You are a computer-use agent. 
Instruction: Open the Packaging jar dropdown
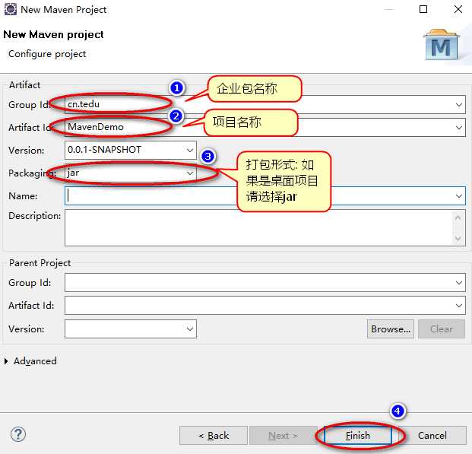click(190, 173)
